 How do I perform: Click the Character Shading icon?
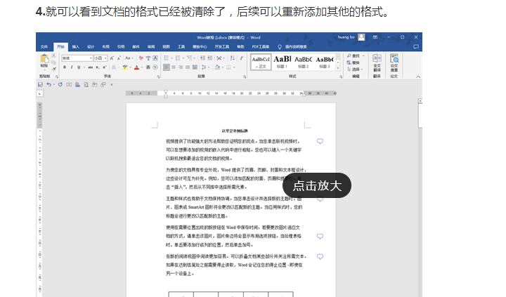pos(148,67)
